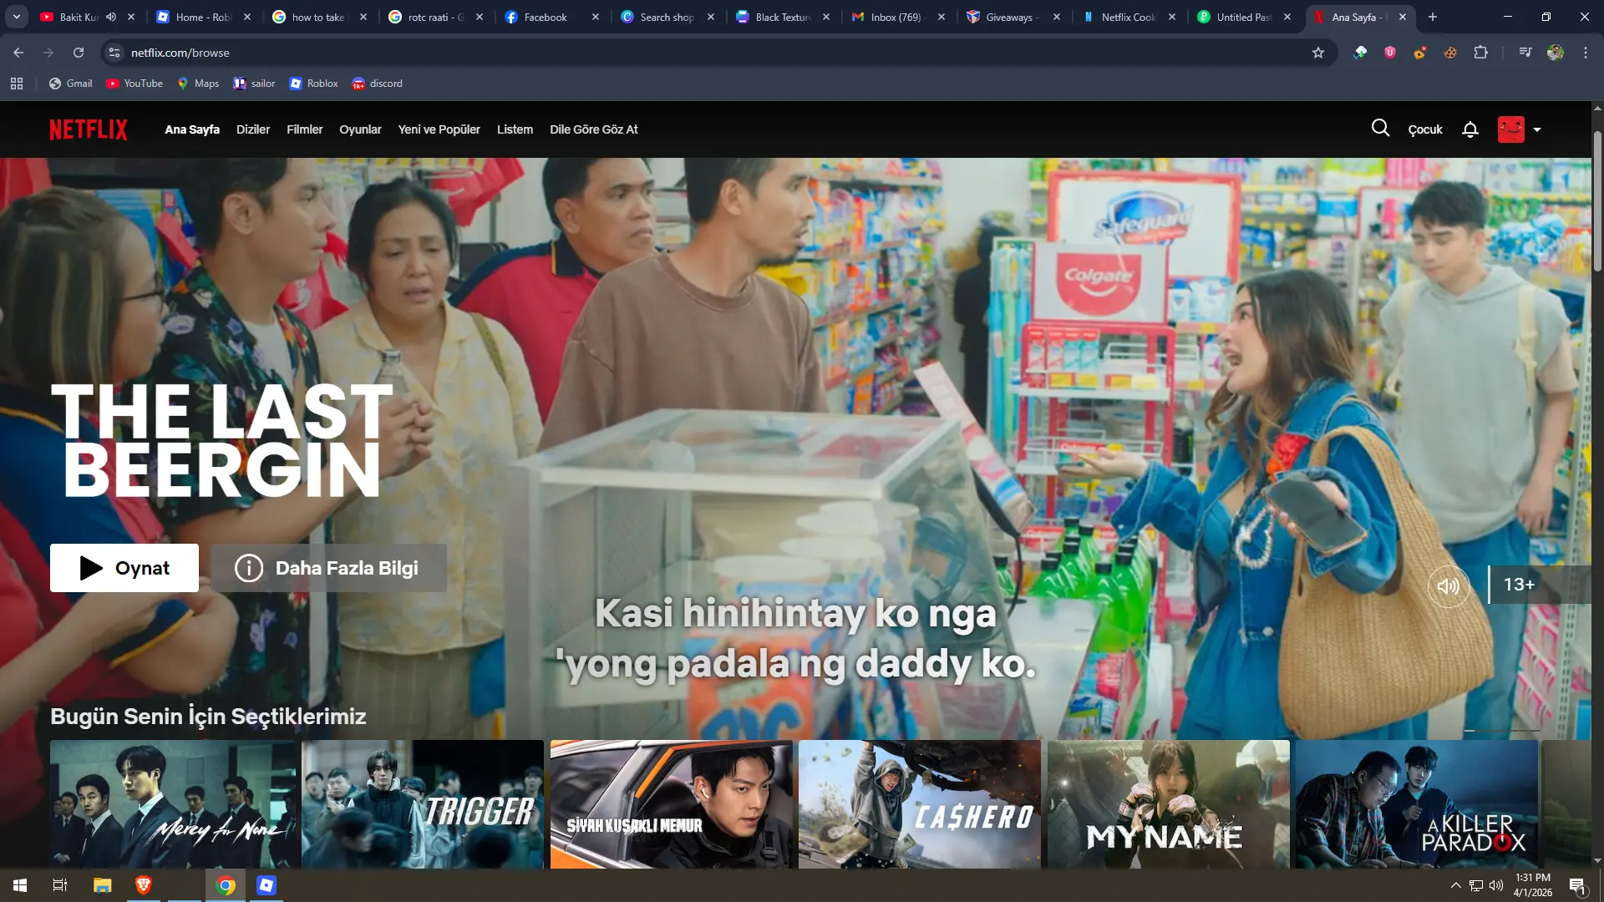1604x902 pixels.
Task: Open the A Killer Paradox thumbnail
Action: coord(1417,803)
